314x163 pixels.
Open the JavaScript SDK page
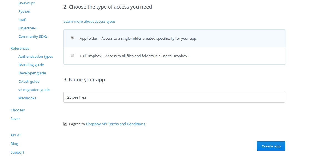26,3
